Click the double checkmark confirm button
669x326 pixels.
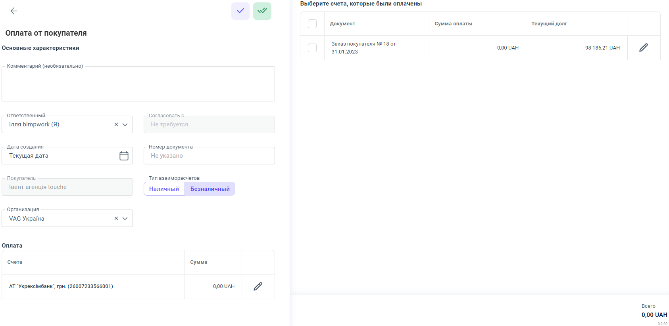coord(262,11)
